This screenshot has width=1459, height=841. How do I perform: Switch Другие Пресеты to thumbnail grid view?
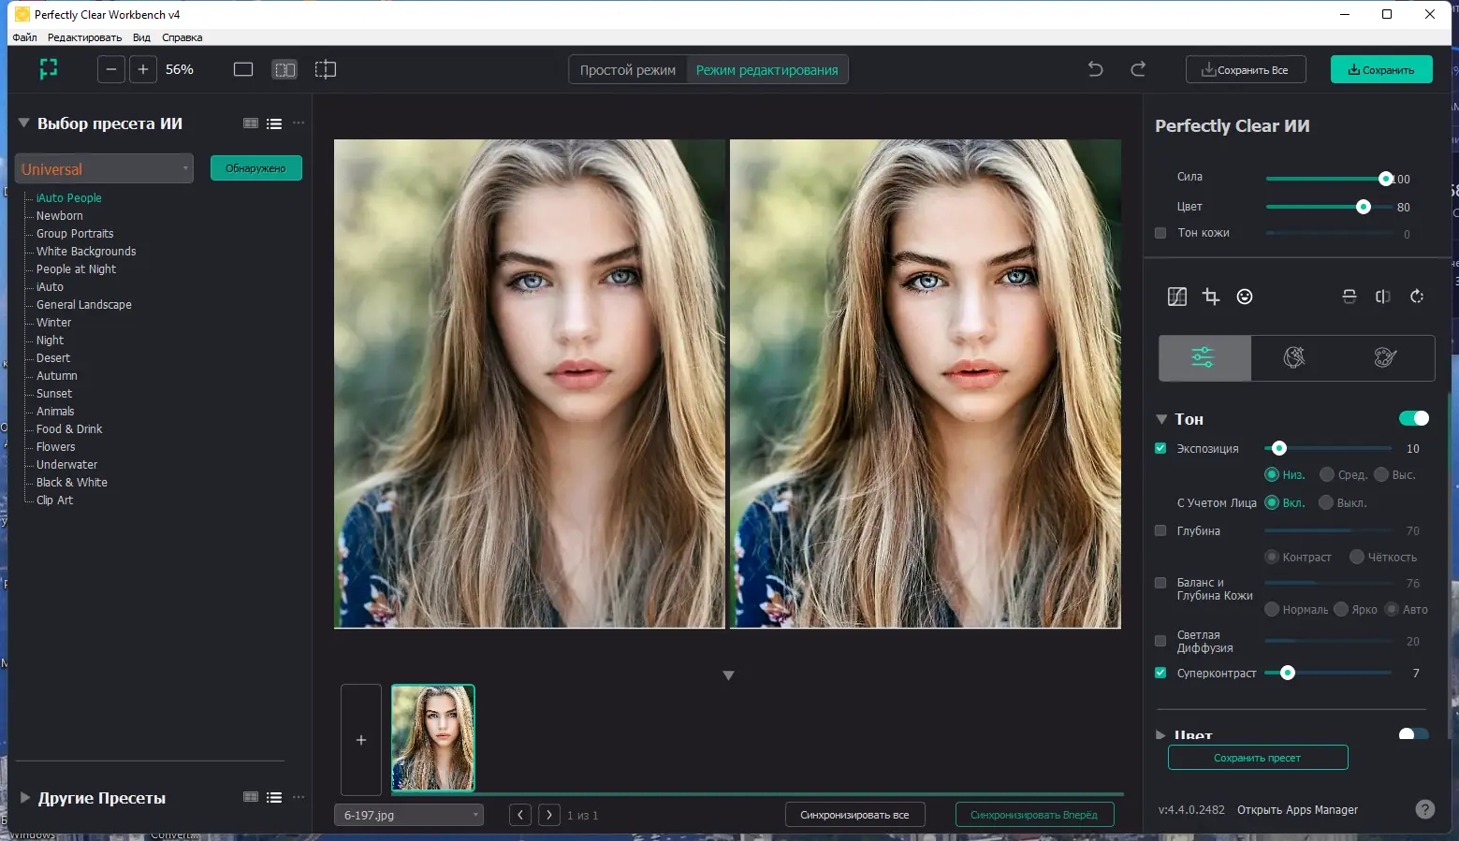(251, 798)
